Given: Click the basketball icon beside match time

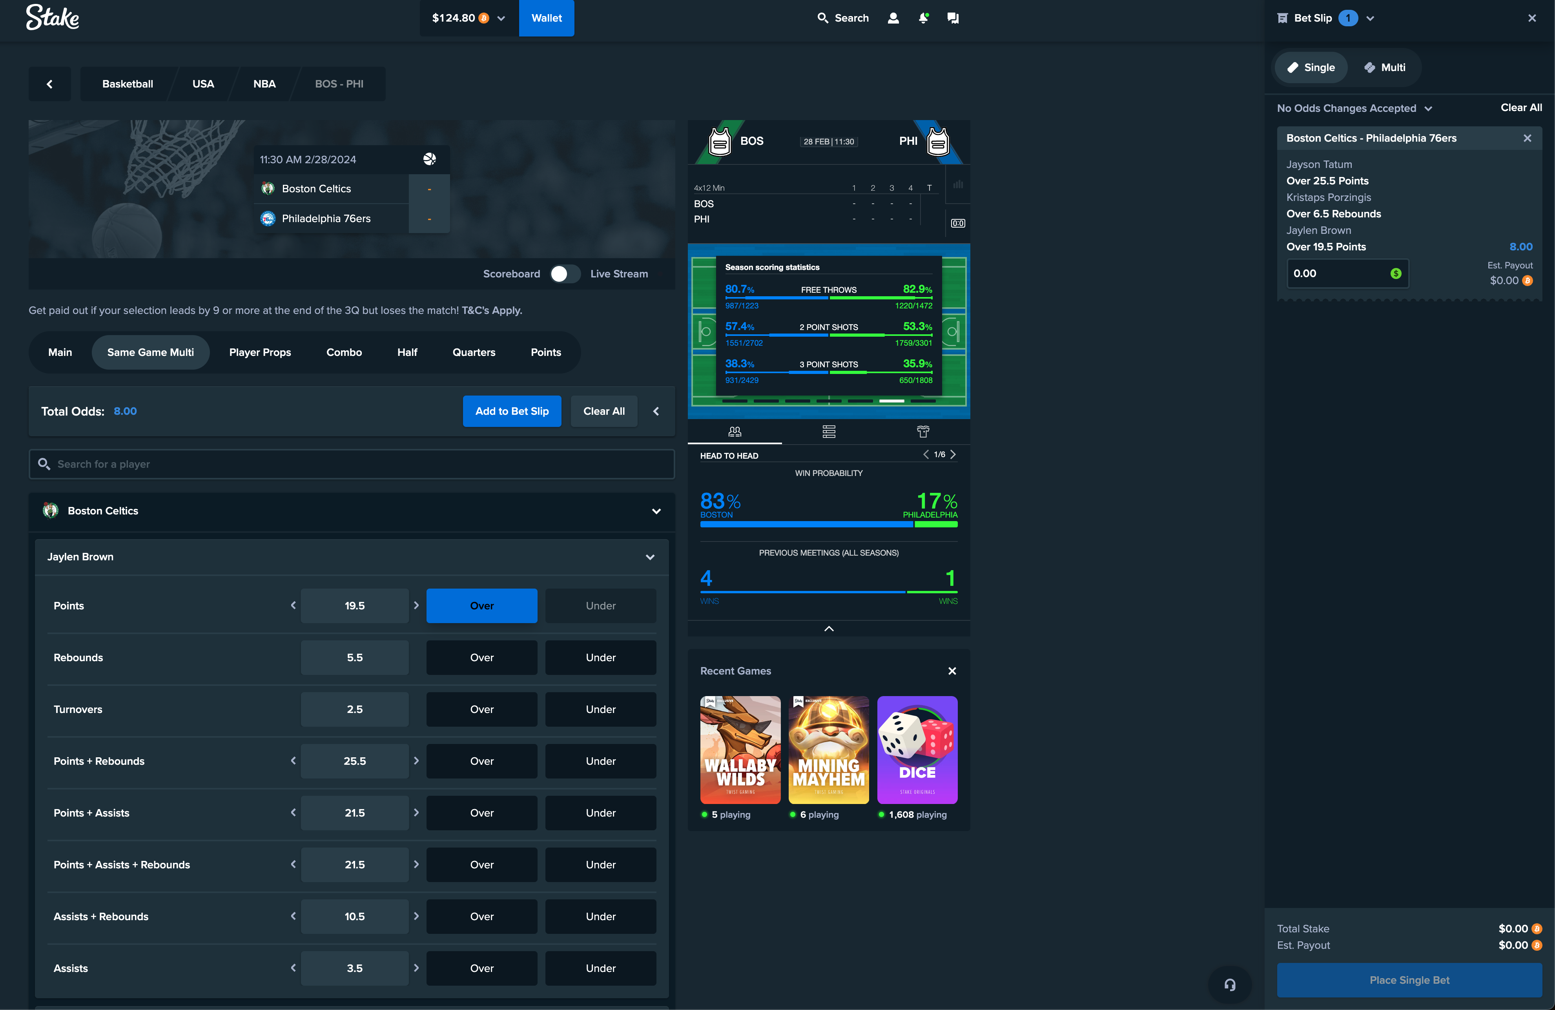Looking at the screenshot, I should [429, 159].
